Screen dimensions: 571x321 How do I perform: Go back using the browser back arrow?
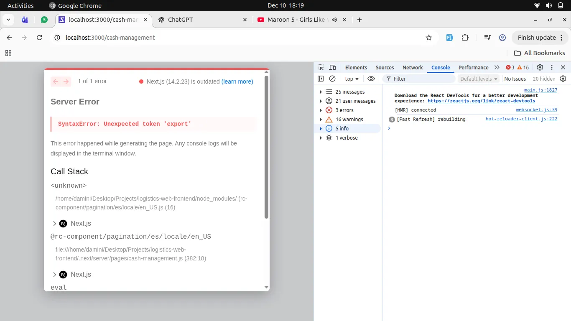tap(9, 38)
